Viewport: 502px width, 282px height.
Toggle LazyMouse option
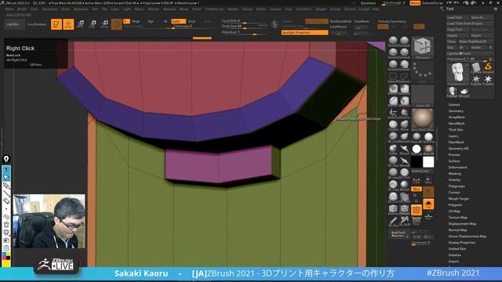(338, 27)
